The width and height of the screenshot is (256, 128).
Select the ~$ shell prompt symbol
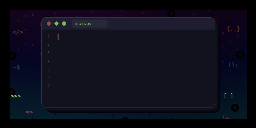click(x=17, y=67)
